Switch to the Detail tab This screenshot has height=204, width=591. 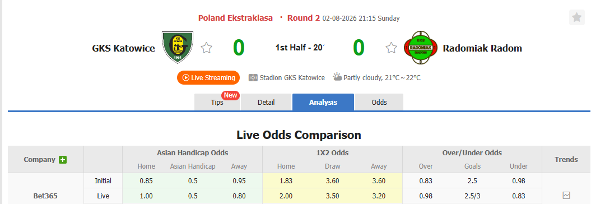tap(266, 102)
